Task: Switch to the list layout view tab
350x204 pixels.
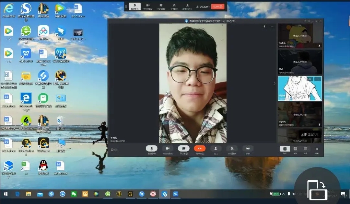Action: (306, 149)
